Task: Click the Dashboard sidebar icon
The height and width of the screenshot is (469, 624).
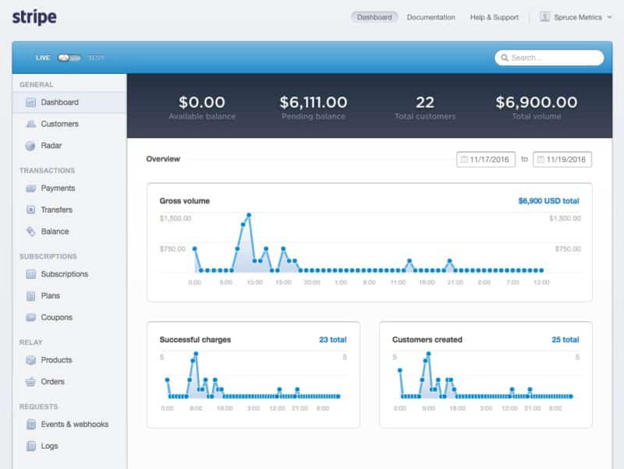Action: pyautogui.click(x=30, y=103)
